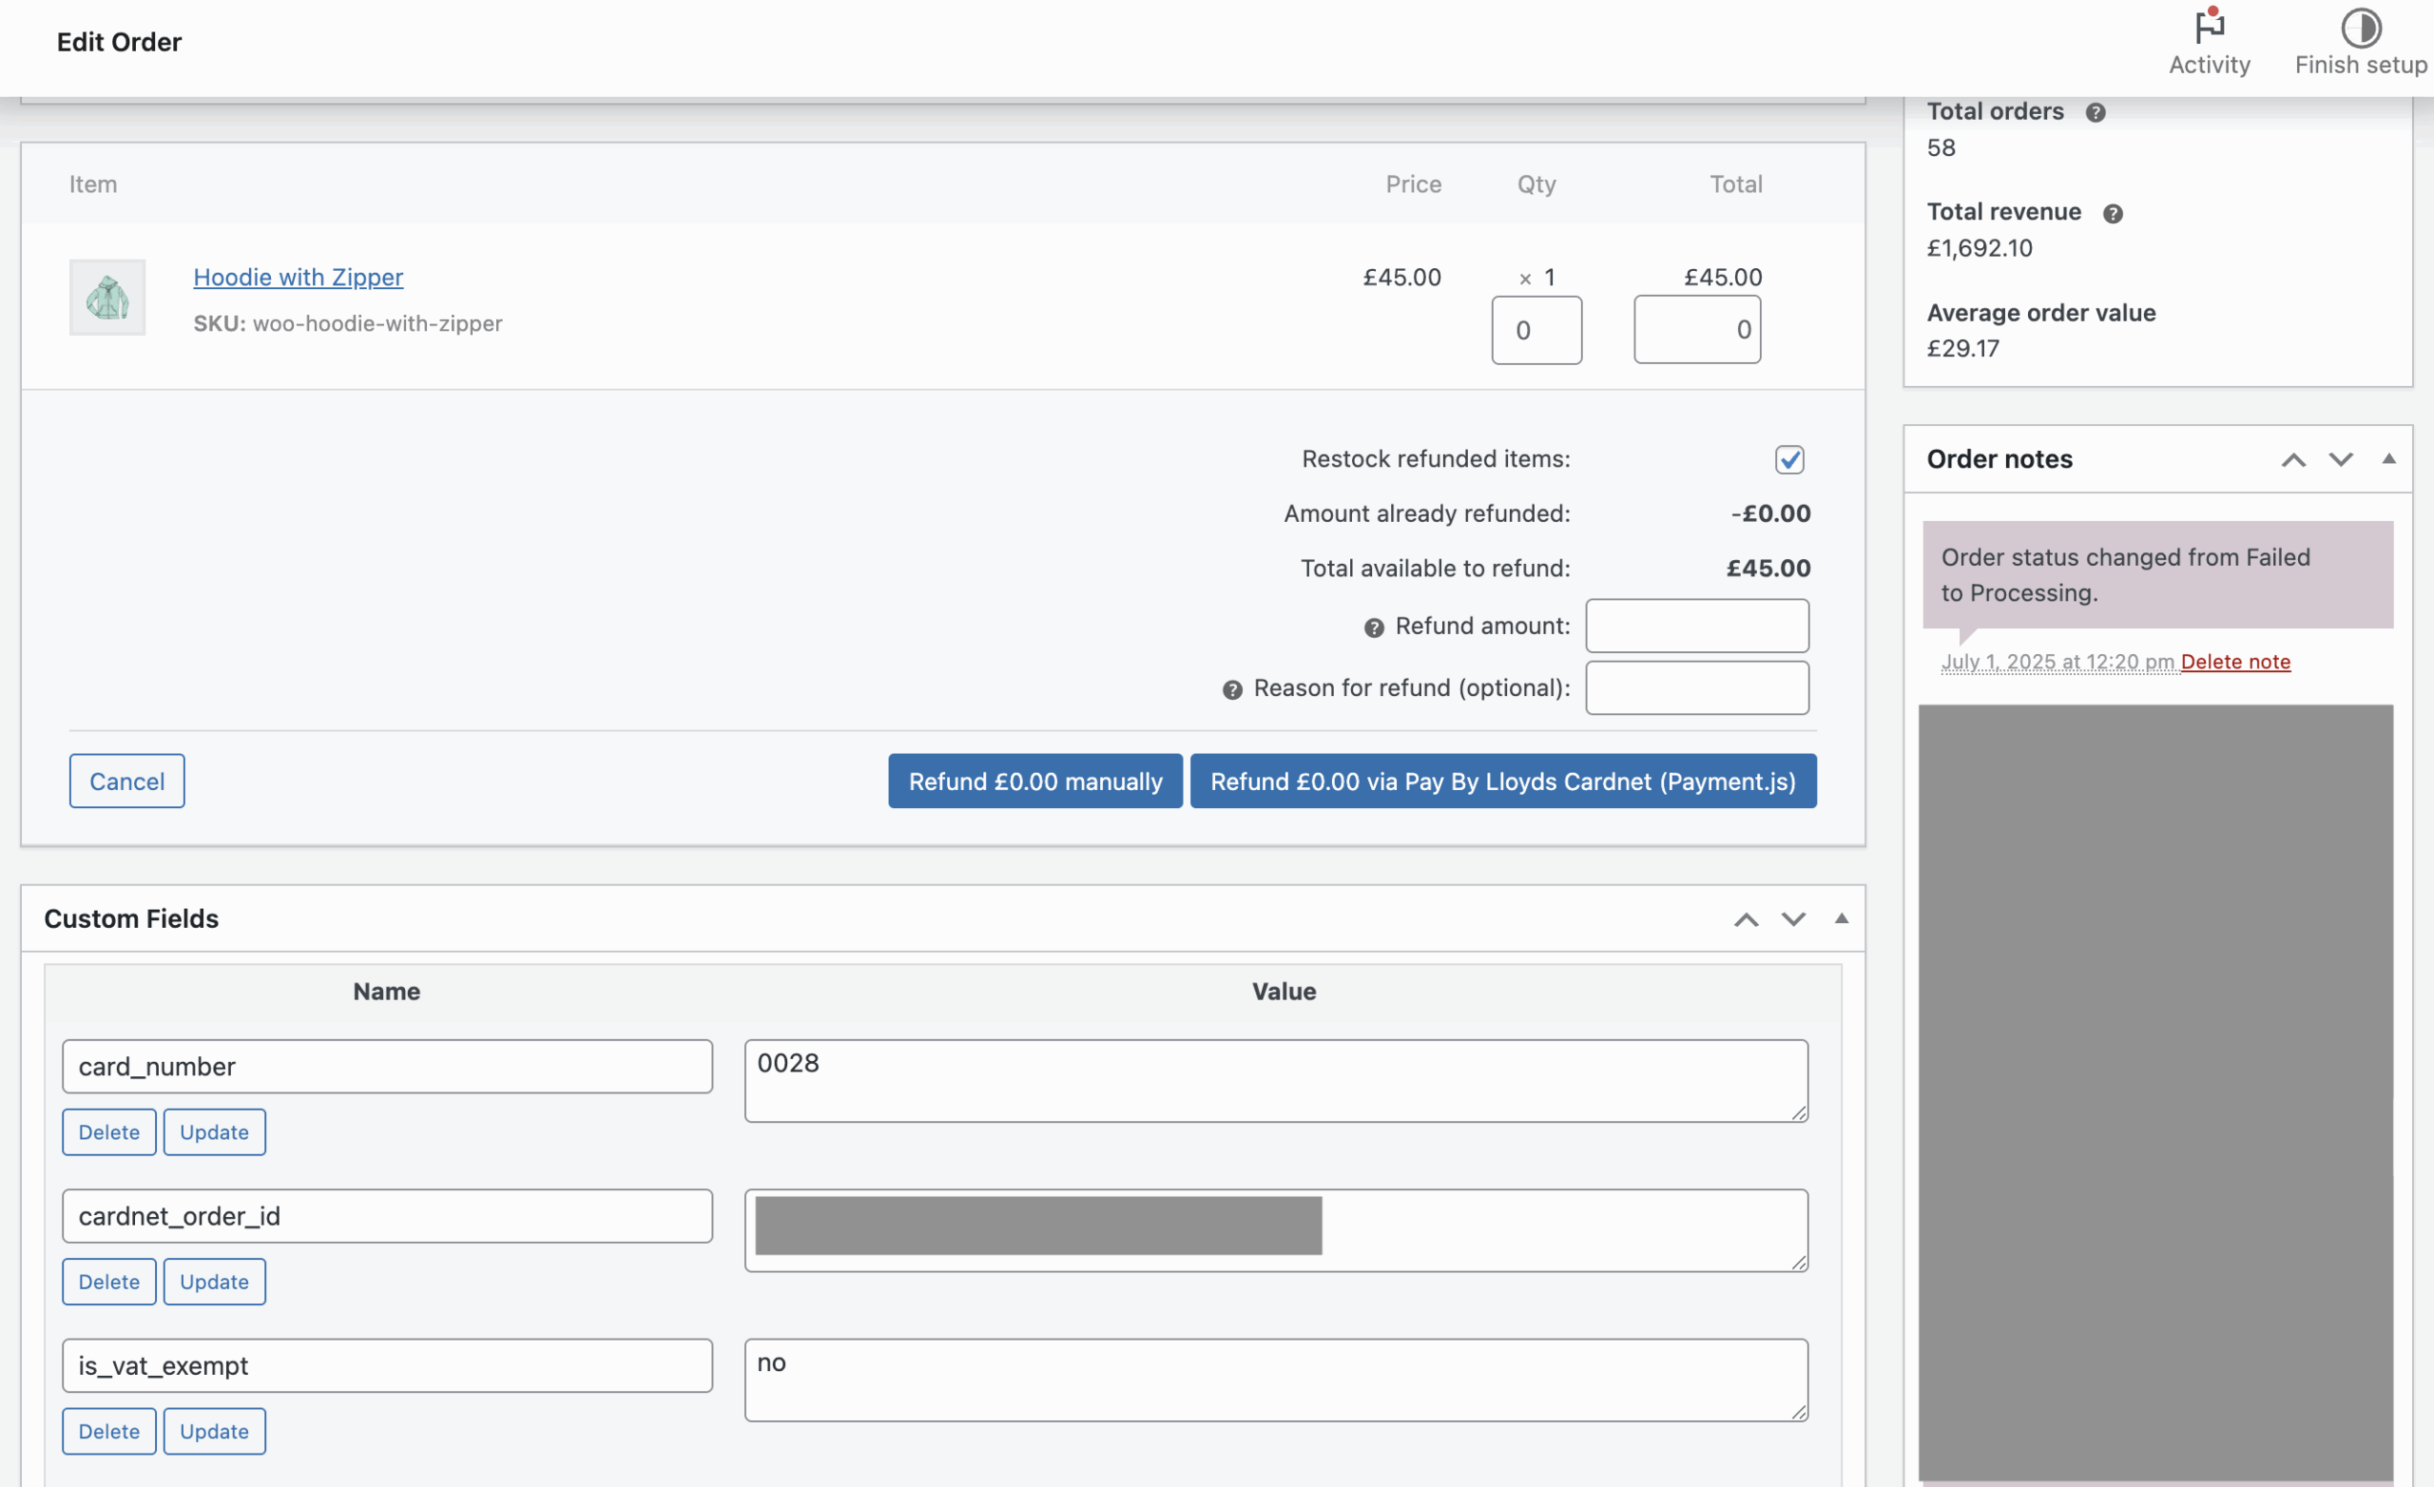Uncheck Restock refunded items
Screen dimensions: 2434x1487
click(1788, 458)
